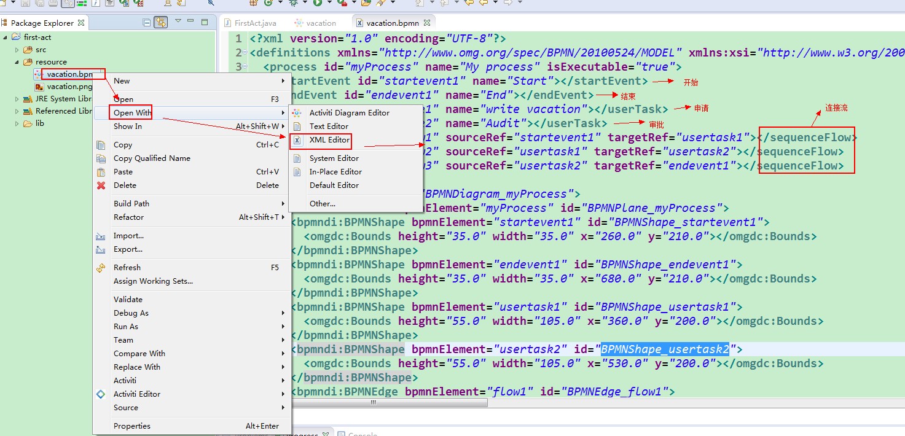
Task: Close the Package Explorer view tab
Action: coord(81,23)
